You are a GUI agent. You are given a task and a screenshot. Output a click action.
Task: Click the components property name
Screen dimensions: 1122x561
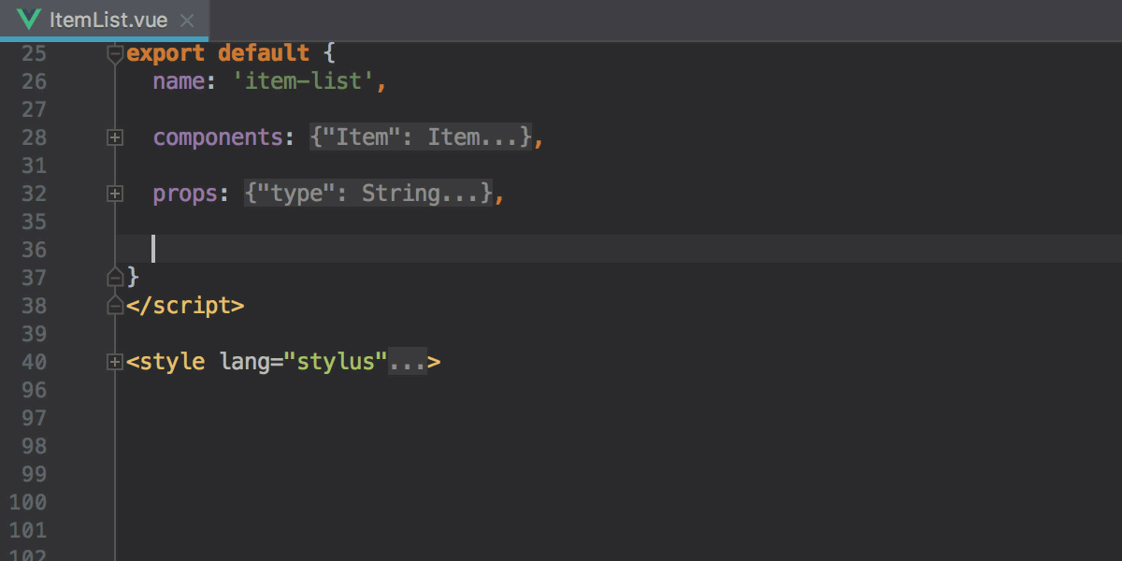[220, 137]
